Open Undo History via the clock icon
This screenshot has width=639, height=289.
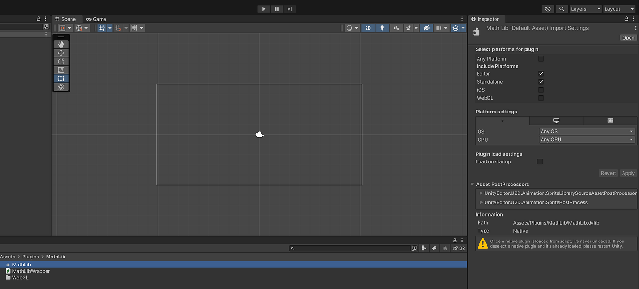click(x=547, y=8)
